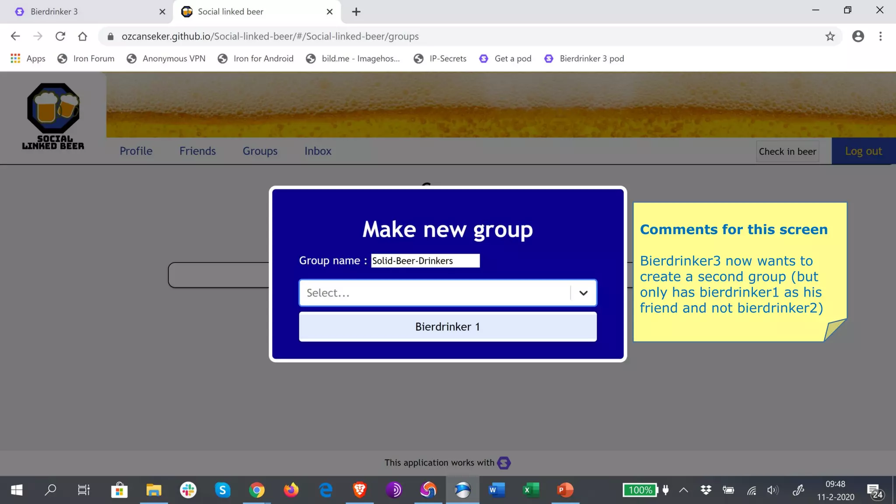Open the notification action center
Viewport: 896px width, 504px height.
pyautogui.click(x=875, y=491)
